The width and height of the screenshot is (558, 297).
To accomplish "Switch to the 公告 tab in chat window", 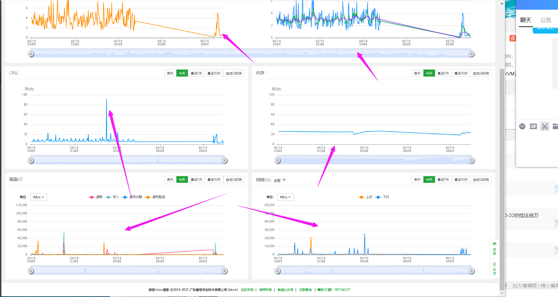I will point(546,20).
